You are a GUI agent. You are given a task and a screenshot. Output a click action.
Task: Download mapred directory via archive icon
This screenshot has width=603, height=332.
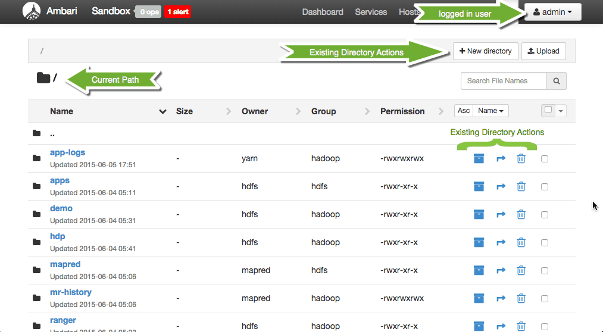[x=479, y=271]
